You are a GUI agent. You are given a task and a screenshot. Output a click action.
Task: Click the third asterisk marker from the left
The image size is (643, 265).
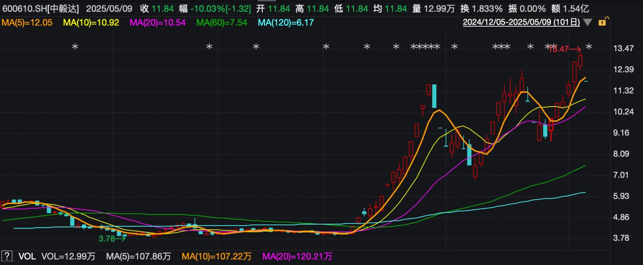pos(256,46)
